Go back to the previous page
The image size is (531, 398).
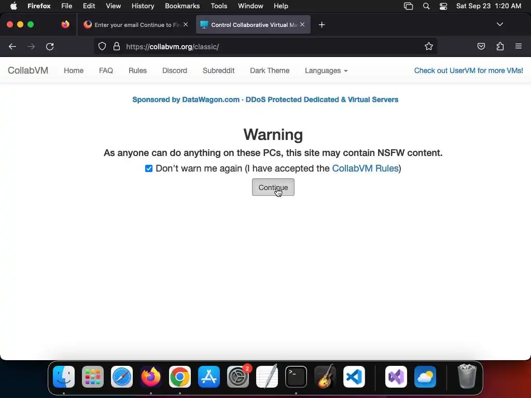click(12, 46)
